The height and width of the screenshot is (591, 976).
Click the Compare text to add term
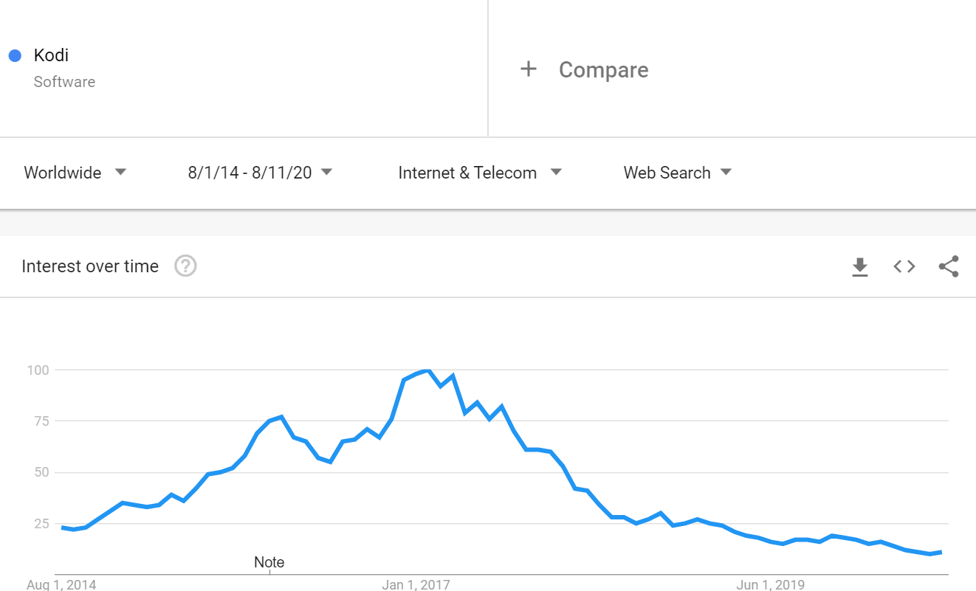tap(604, 70)
